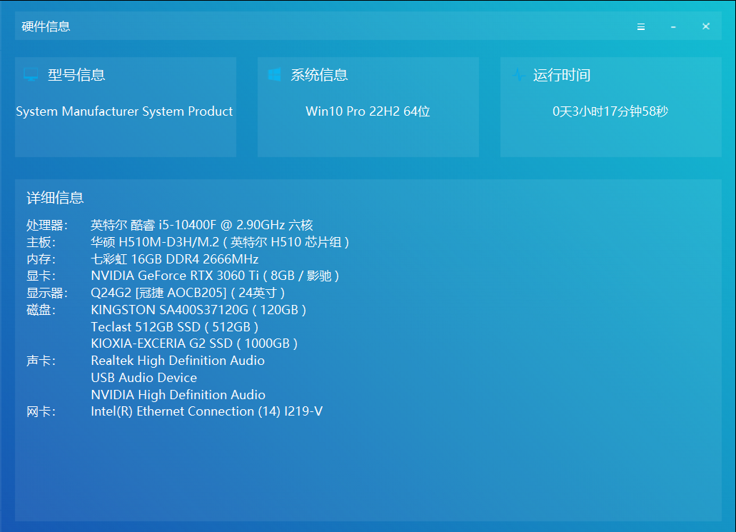Click the 显示器 label
The image size is (736, 532).
[47, 293]
